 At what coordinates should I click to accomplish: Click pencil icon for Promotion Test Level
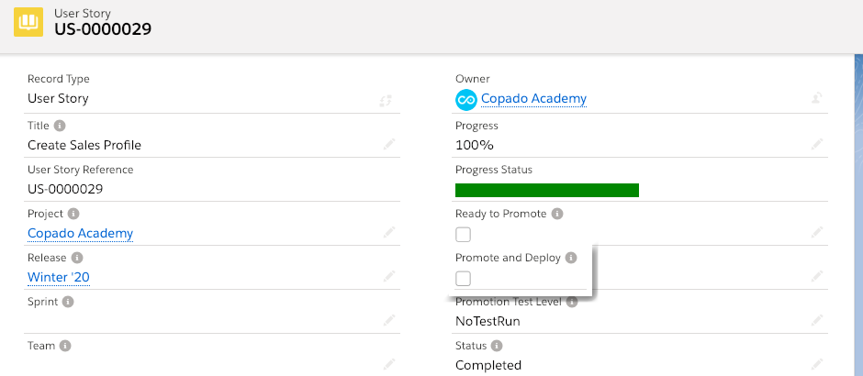click(816, 321)
